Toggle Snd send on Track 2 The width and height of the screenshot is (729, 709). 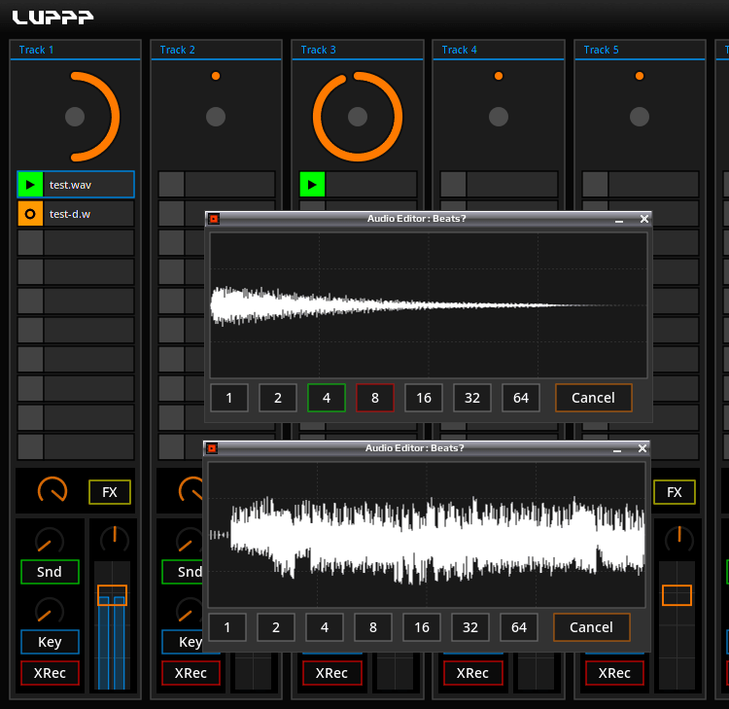(x=183, y=571)
